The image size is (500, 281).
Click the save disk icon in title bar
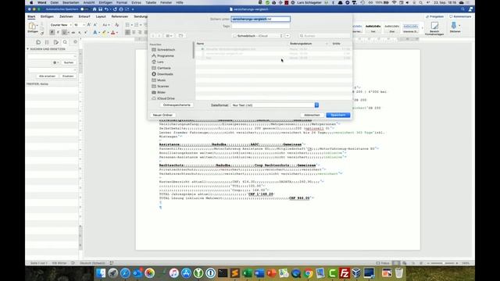pos(100,9)
